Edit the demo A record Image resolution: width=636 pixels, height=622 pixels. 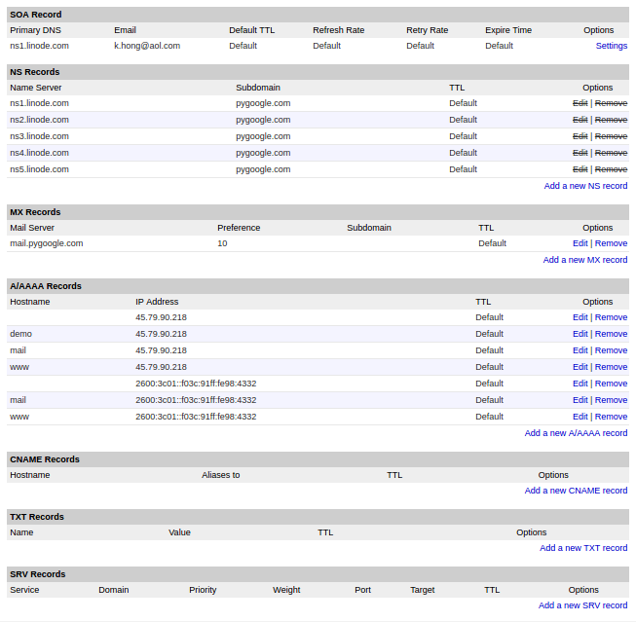coord(580,334)
